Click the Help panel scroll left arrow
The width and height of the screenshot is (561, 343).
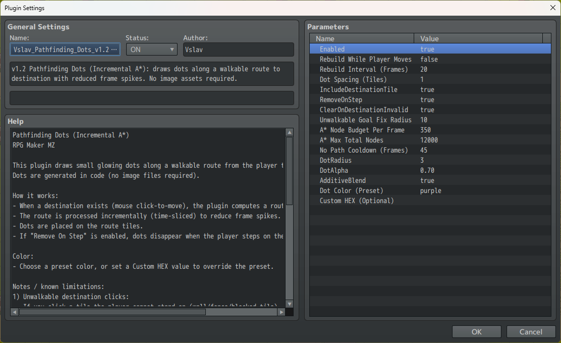coord(14,312)
